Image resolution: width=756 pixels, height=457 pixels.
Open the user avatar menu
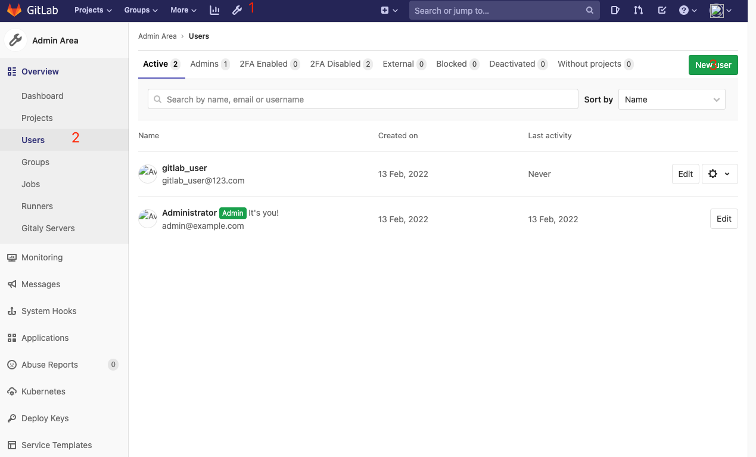[x=720, y=10]
